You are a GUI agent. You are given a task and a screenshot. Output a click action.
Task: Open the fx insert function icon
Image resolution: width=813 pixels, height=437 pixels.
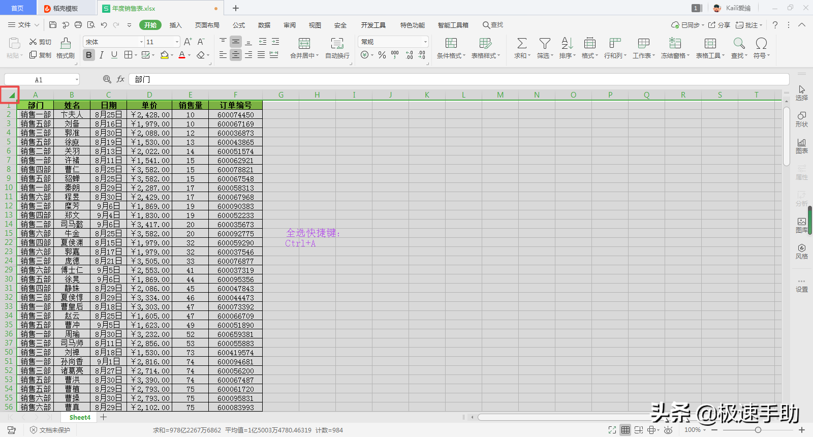click(120, 79)
